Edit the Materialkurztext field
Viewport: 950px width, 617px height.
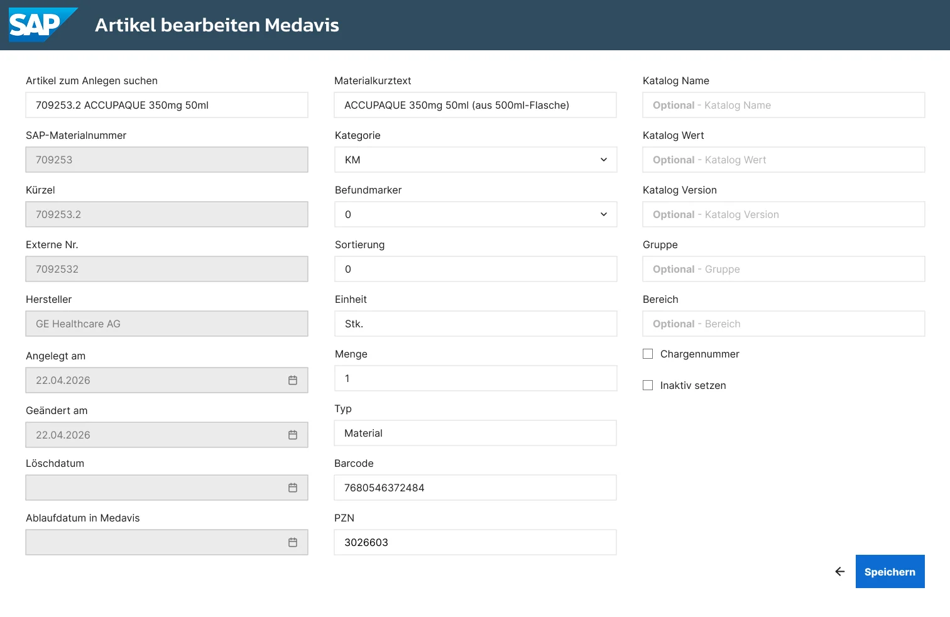pos(476,105)
